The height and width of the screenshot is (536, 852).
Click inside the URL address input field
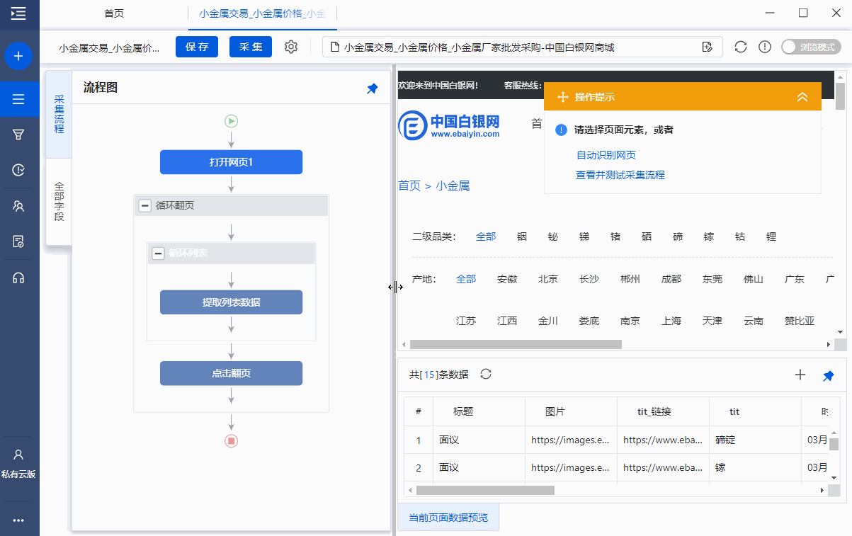tap(517, 46)
